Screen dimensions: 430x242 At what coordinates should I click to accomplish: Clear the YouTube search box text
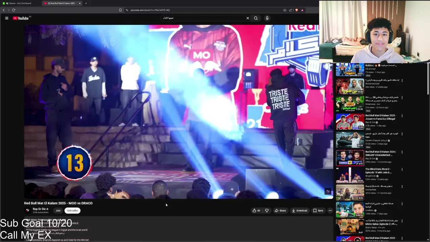click(248, 18)
